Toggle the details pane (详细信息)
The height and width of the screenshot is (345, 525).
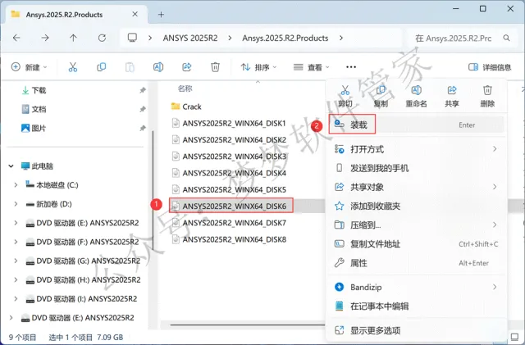pos(490,67)
